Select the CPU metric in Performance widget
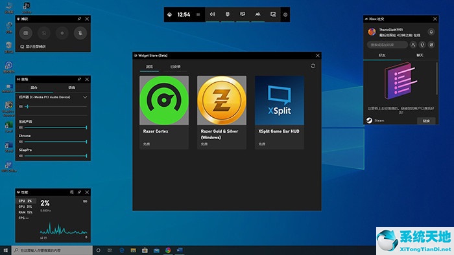This screenshot has width=454, height=255. [x=25, y=201]
